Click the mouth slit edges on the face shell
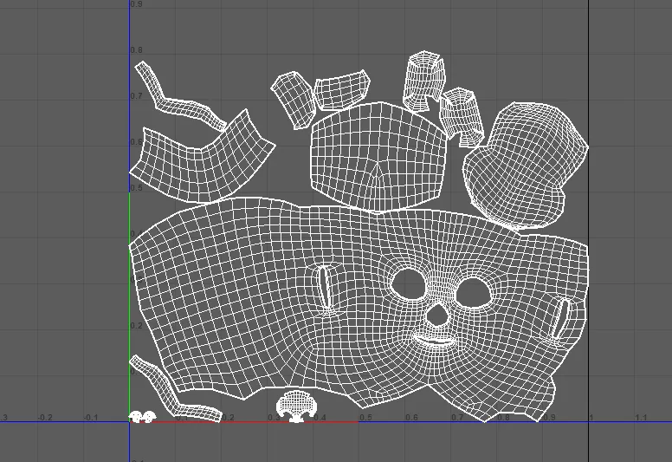Screen dimensions: 672x462 [x=434, y=340]
